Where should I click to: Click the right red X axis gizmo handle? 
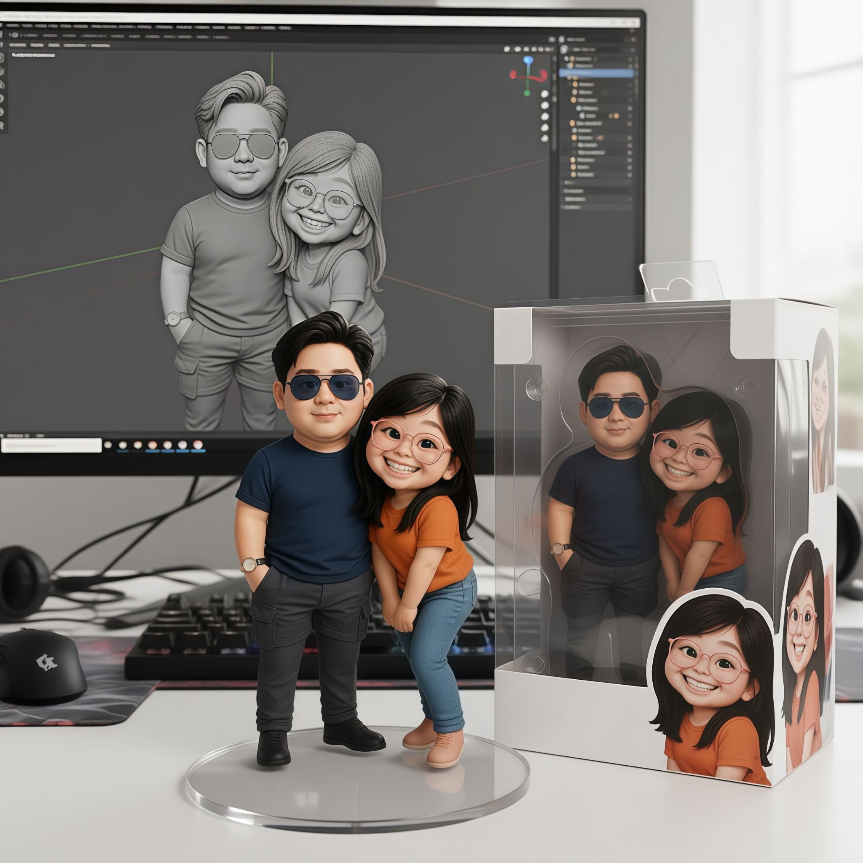tap(543, 75)
